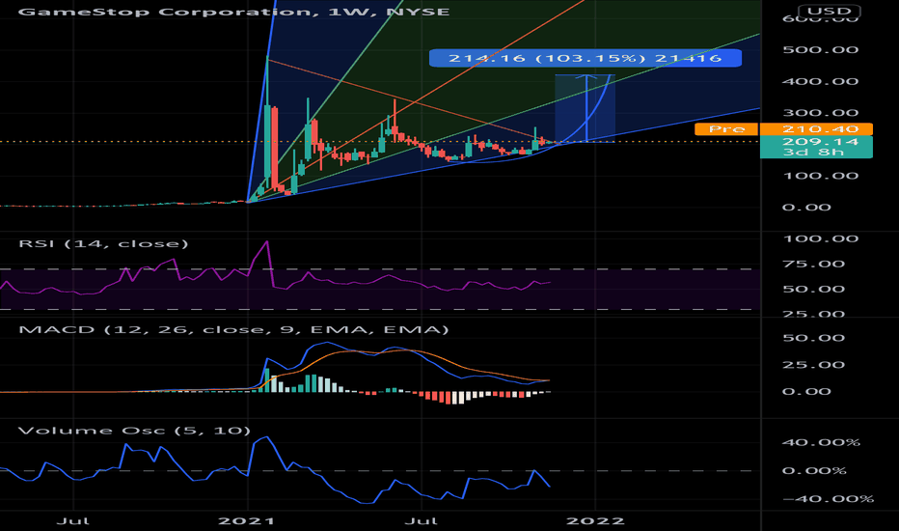This screenshot has height=531, width=899.
Task: Click the orange Pre market label
Action: point(726,129)
